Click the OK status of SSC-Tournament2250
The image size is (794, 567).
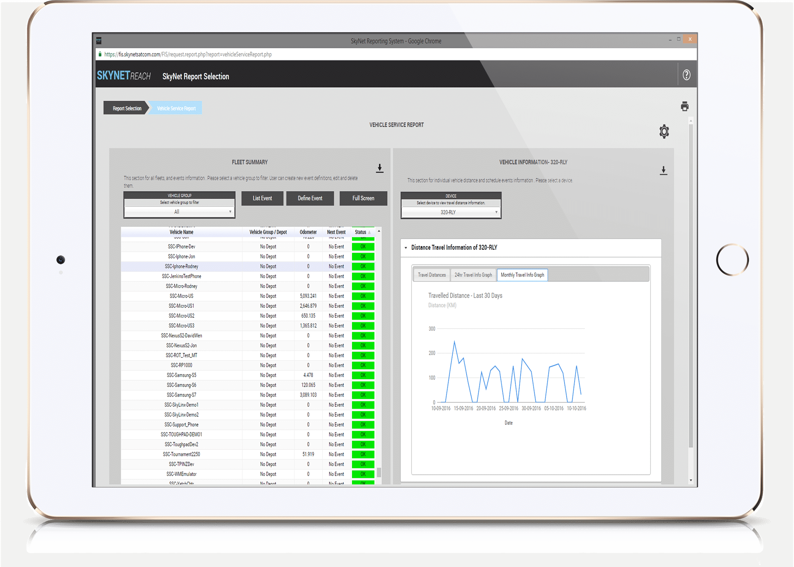363,455
